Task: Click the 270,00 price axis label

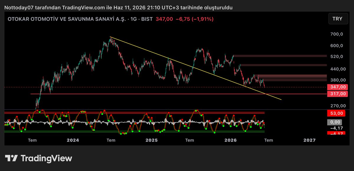Action: (338, 106)
